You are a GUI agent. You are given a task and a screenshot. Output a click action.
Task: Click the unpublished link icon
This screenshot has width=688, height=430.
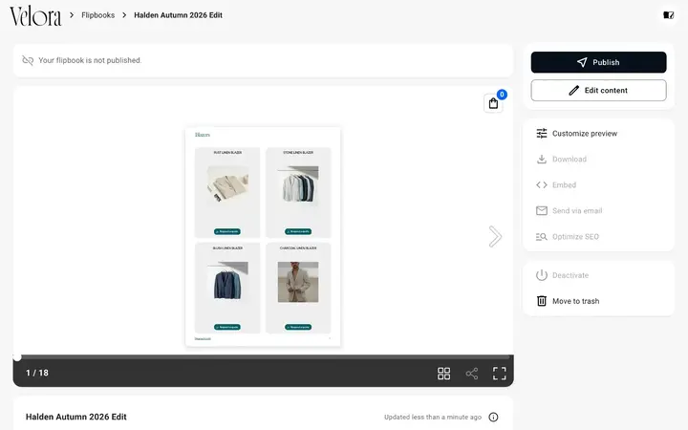pyautogui.click(x=28, y=60)
